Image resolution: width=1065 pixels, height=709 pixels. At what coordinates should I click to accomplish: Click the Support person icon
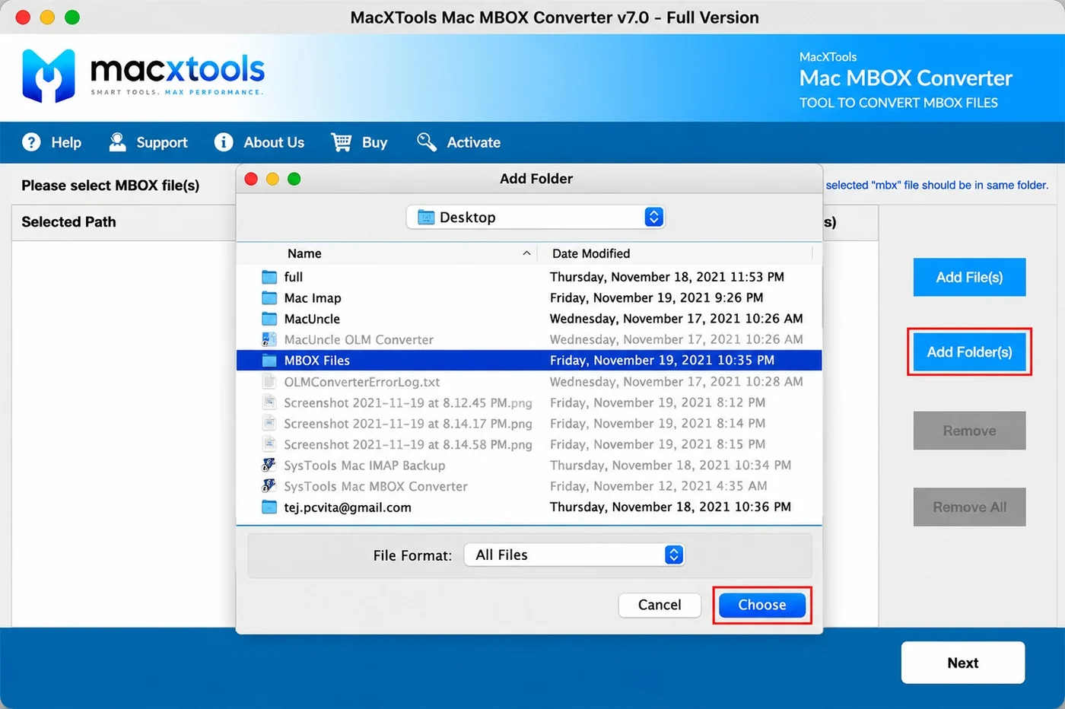(117, 142)
